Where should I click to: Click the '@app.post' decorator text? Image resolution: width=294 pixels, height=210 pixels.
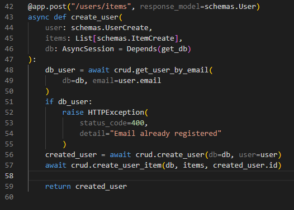point(48,7)
